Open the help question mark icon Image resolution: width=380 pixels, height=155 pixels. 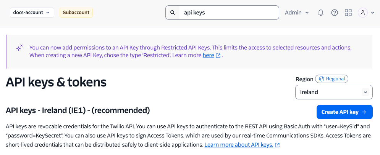pos(335,13)
